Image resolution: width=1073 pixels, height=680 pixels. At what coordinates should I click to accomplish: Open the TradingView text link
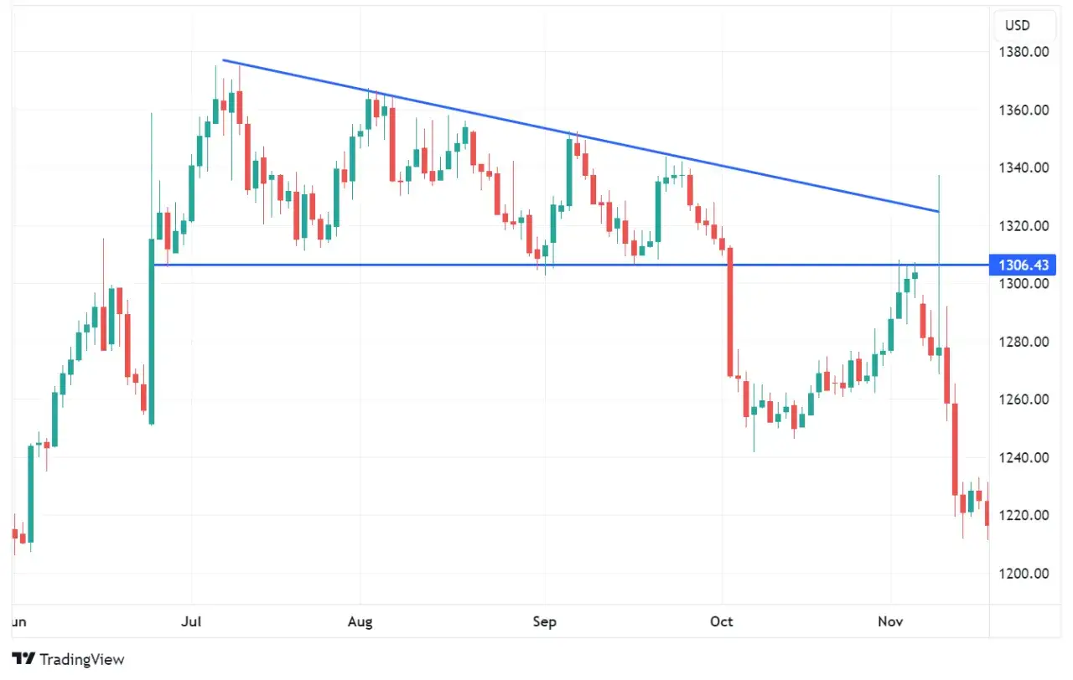pos(81,659)
